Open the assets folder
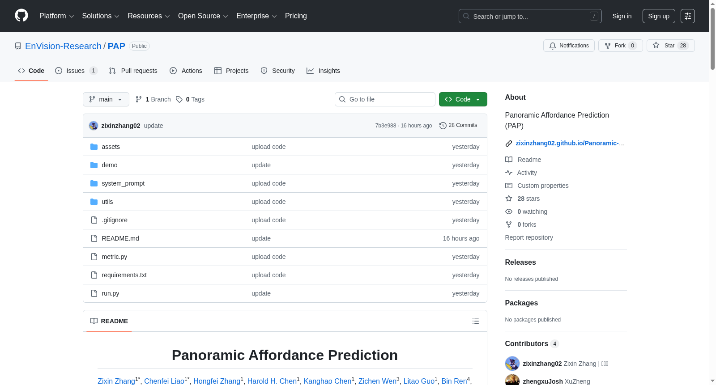This screenshot has width=716, height=385. click(111, 147)
